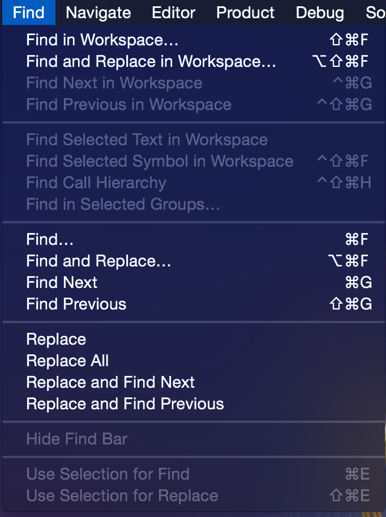Open the Find menu in menu bar
The height and width of the screenshot is (517, 386).
[28, 12]
